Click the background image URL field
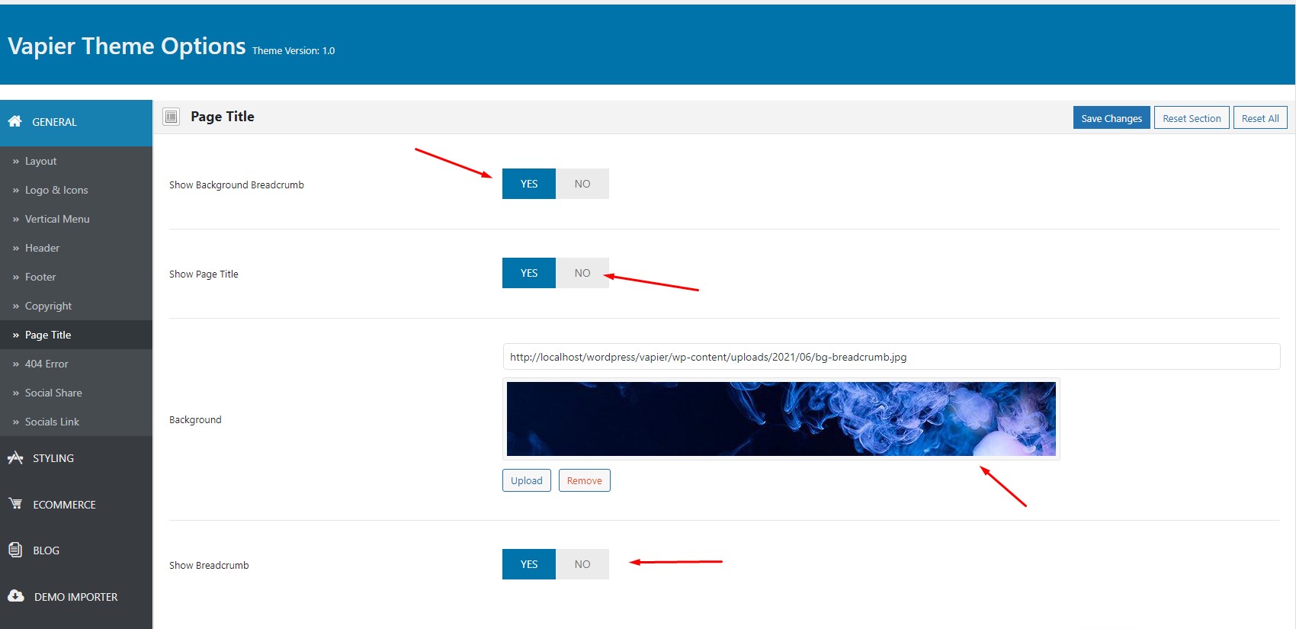The image size is (1296, 629). [891, 357]
